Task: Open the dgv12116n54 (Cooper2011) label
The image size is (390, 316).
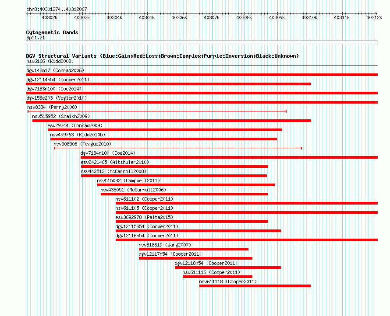Action: click(x=147, y=236)
